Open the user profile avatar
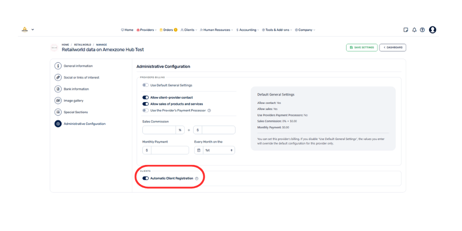Viewport: 462px width, 231px height. click(432, 30)
